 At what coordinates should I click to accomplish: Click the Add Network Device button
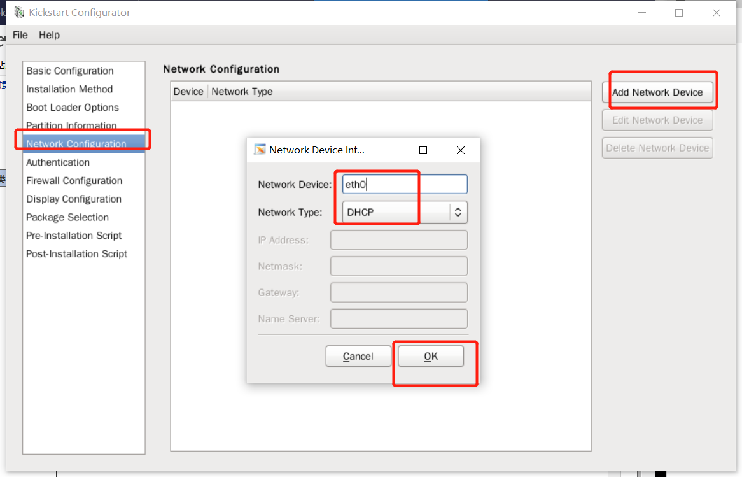(657, 92)
